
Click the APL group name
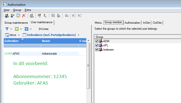point(105,45)
